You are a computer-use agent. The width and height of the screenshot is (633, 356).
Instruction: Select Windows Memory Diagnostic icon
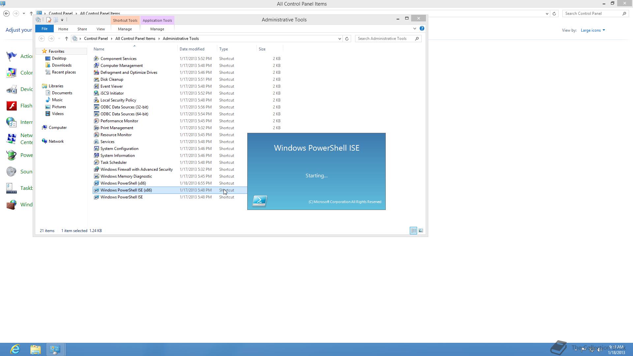click(x=96, y=176)
